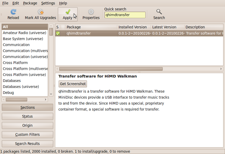Select Amateur Radio (universe) category
This screenshot has width=225, height=154.
[x=24, y=33]
